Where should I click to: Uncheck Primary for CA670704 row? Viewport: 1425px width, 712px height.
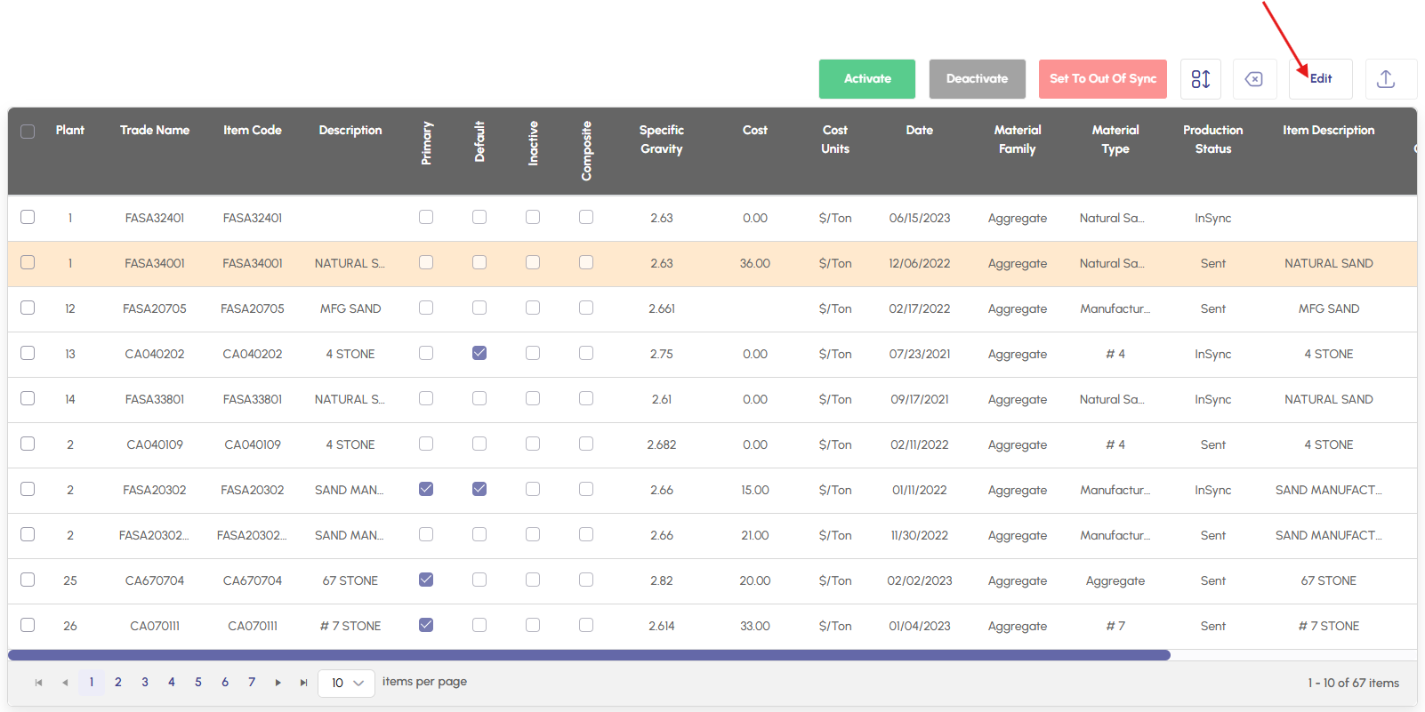[426, 580]
